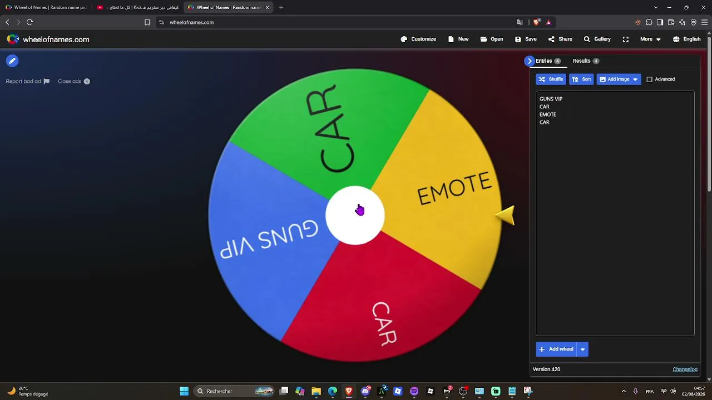Click the address bar URL
Screen dimensions: 712x400
click(191, 23)
